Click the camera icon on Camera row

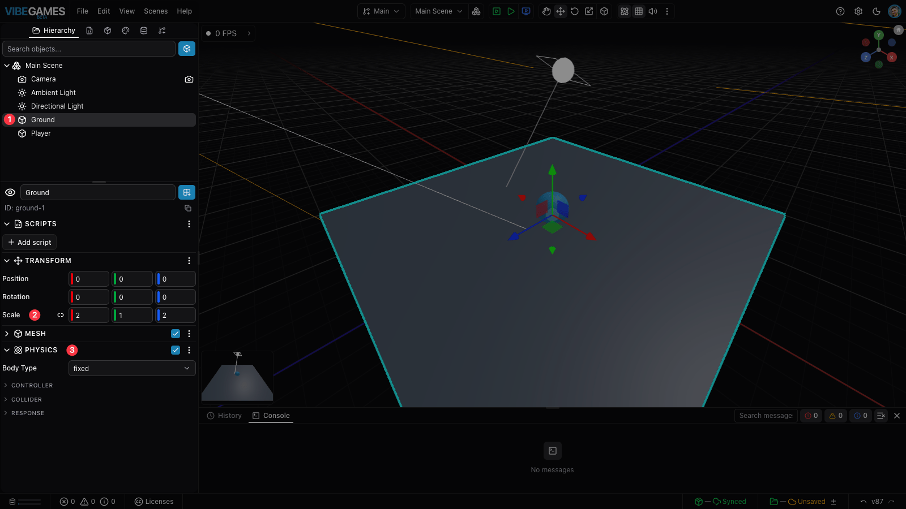tap(189, 79)
